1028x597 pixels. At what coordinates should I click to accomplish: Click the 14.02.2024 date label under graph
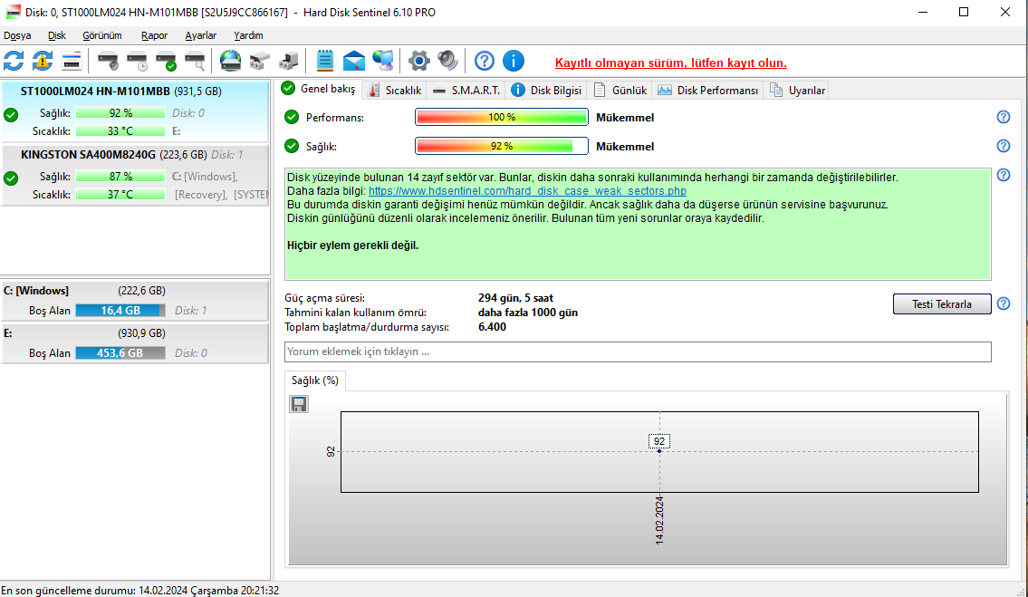pos(659,521)
